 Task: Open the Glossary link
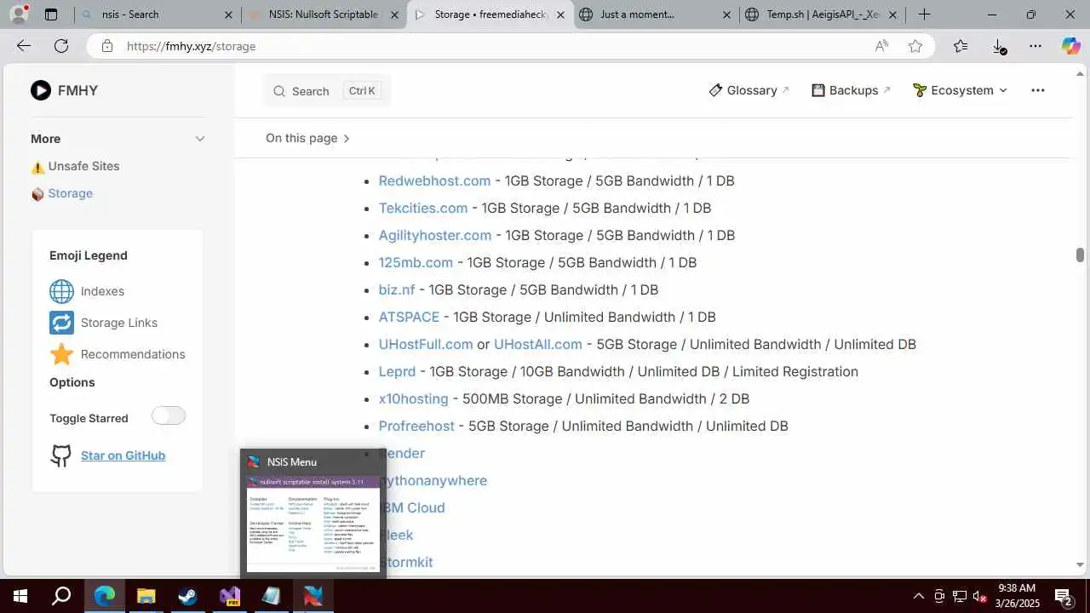coord(749,90)
